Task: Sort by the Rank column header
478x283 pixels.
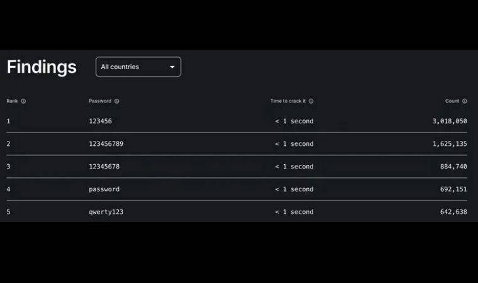Action: coord(12,101)
